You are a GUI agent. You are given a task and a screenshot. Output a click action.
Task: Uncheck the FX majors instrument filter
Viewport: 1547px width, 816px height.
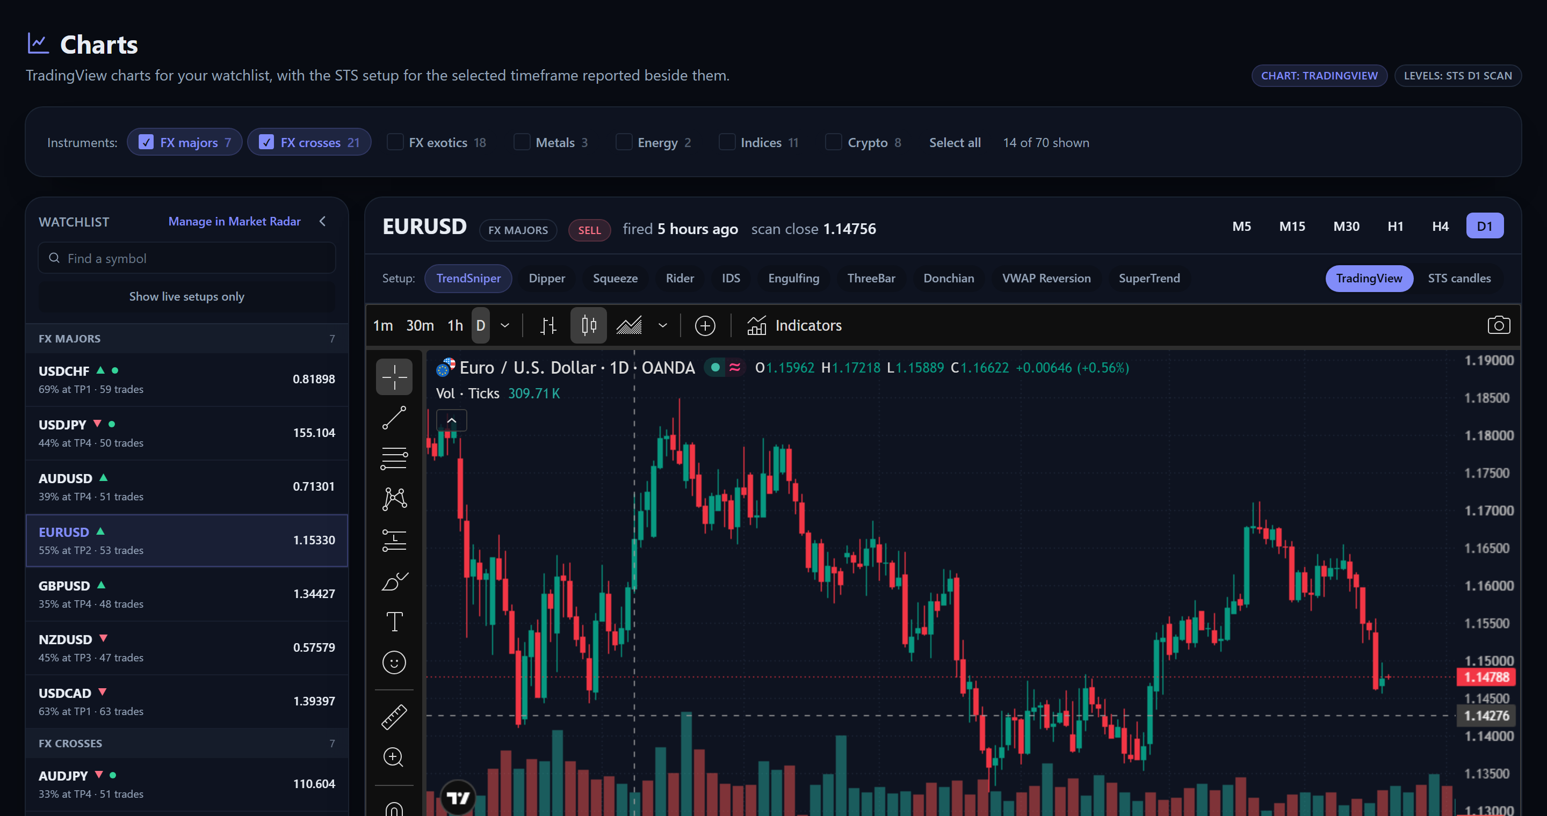[184, 142]
